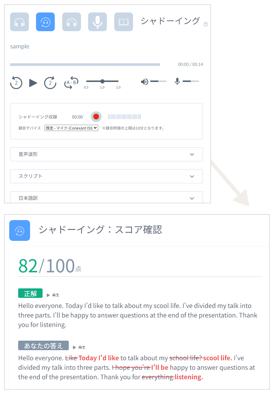Toggle the microphone level icon
This screenshot has width=275, height=395.
pos(177,81)
